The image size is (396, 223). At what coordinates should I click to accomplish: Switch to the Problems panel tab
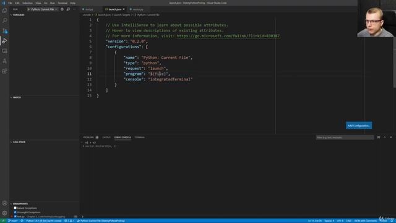[91, 138]
